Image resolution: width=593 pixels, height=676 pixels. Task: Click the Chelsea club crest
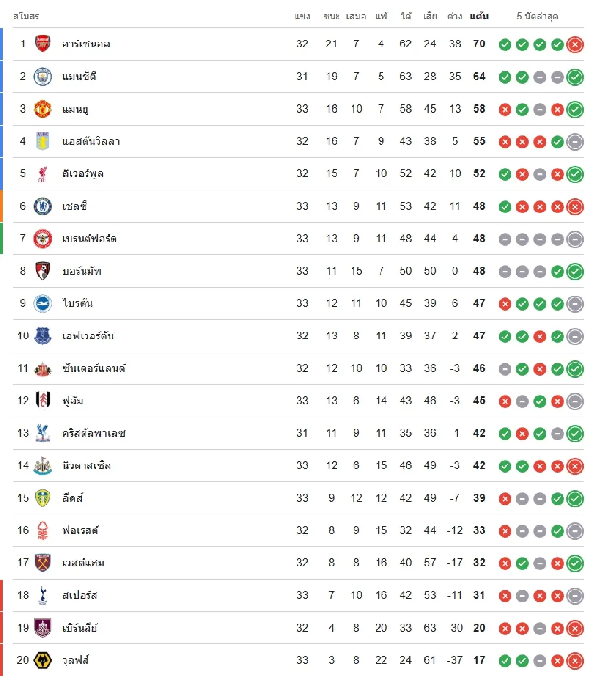pyautogui.click(x=42, y=206)
